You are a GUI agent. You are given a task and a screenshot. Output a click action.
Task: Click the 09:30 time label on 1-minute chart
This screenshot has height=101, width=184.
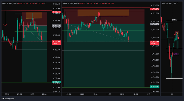69,94
